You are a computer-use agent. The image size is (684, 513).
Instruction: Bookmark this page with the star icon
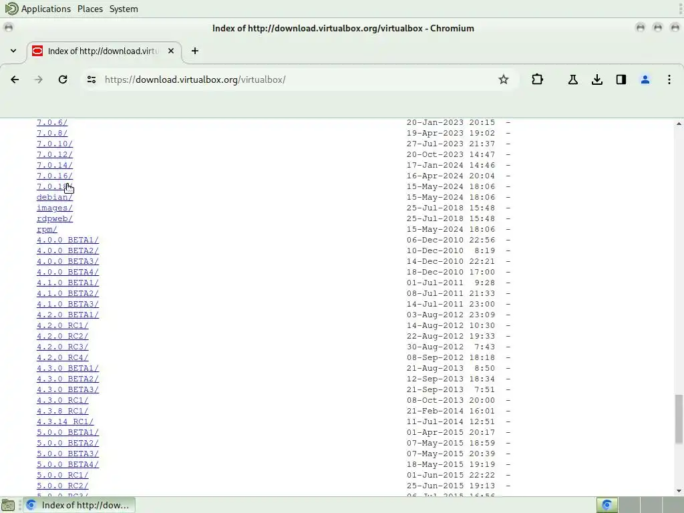[x=504, y=79]
